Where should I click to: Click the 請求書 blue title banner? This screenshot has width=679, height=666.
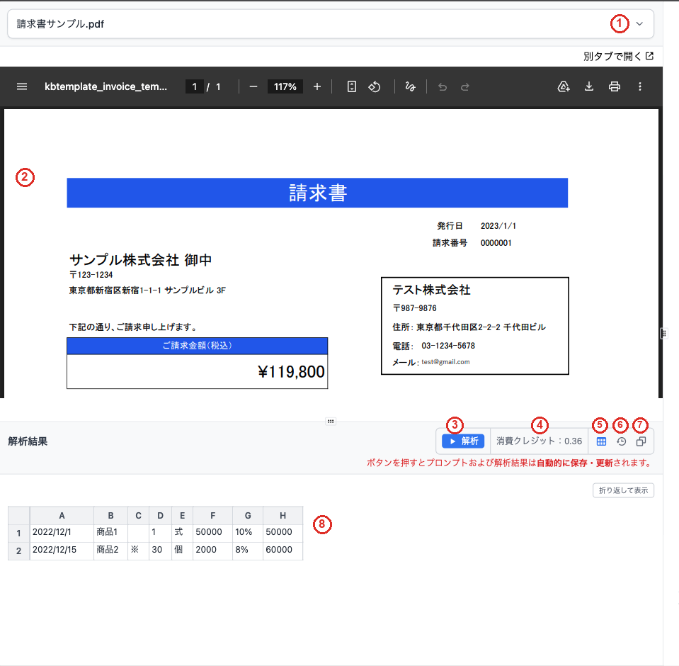(317, 193)
